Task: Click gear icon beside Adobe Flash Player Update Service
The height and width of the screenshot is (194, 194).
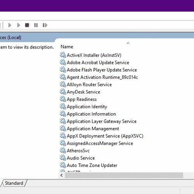Action: click(x=63, y=70)
